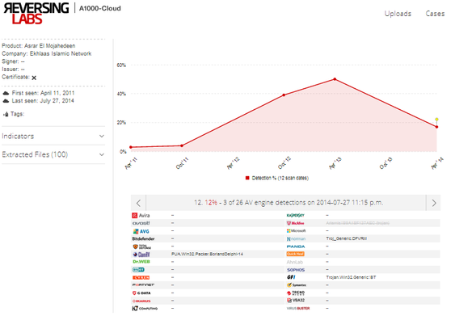
Task: Expand the Indicators section chevron
Action: (x=102, y=136)
